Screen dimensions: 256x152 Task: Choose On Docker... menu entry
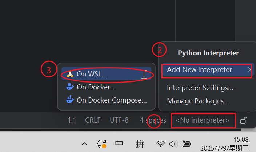click(96, 87)
